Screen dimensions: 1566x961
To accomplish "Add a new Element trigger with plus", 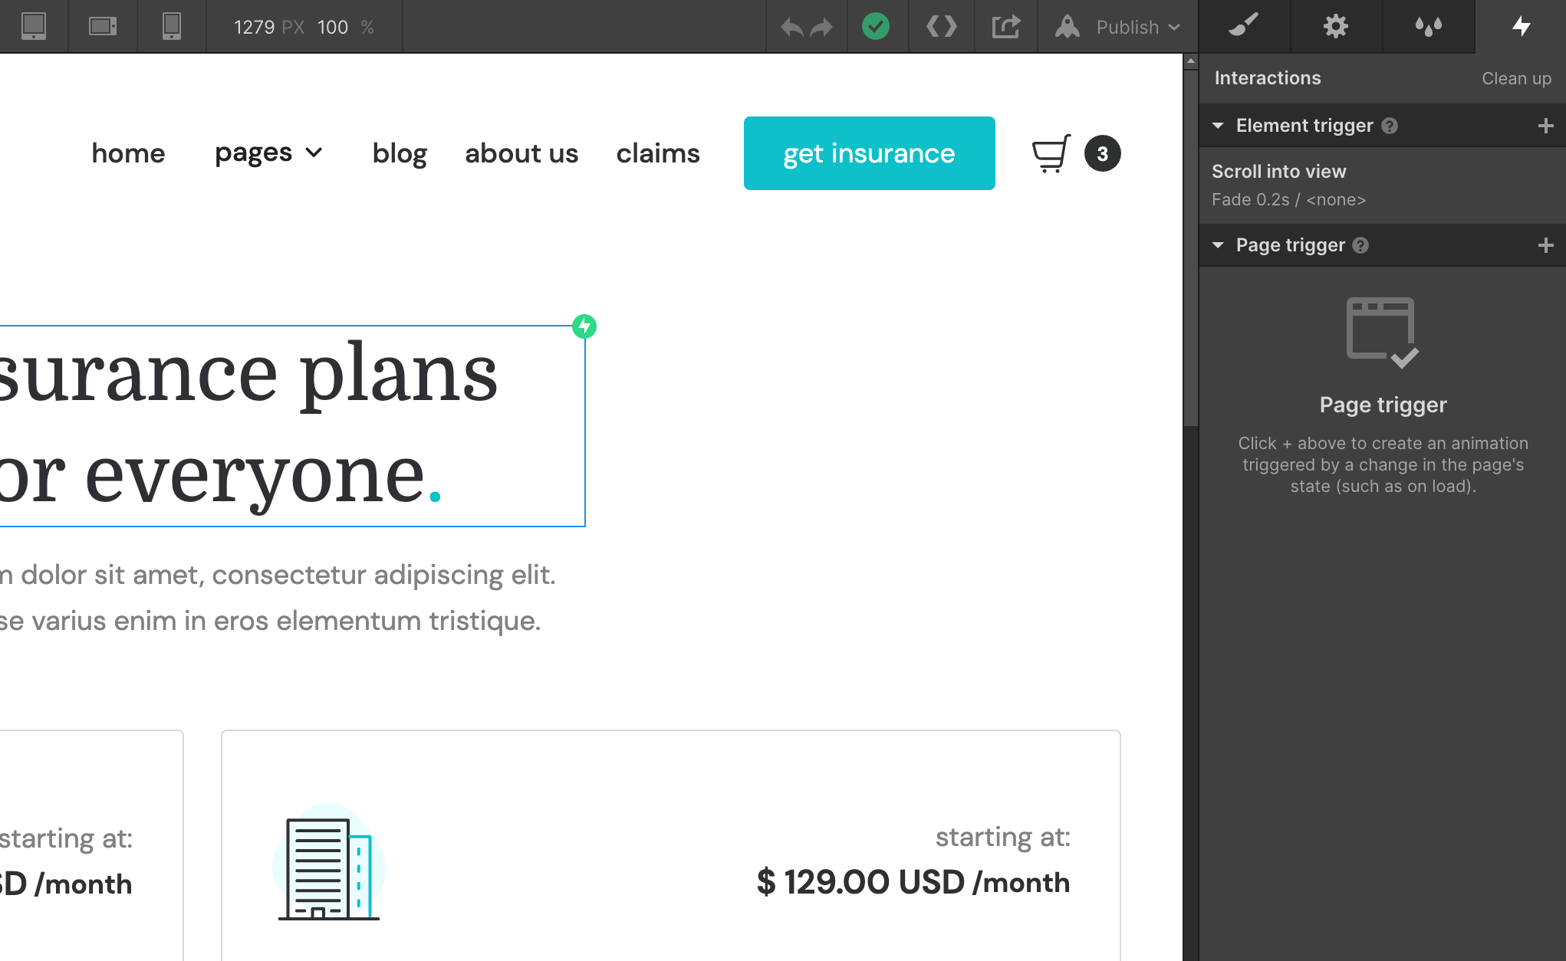I will 1545,125.
